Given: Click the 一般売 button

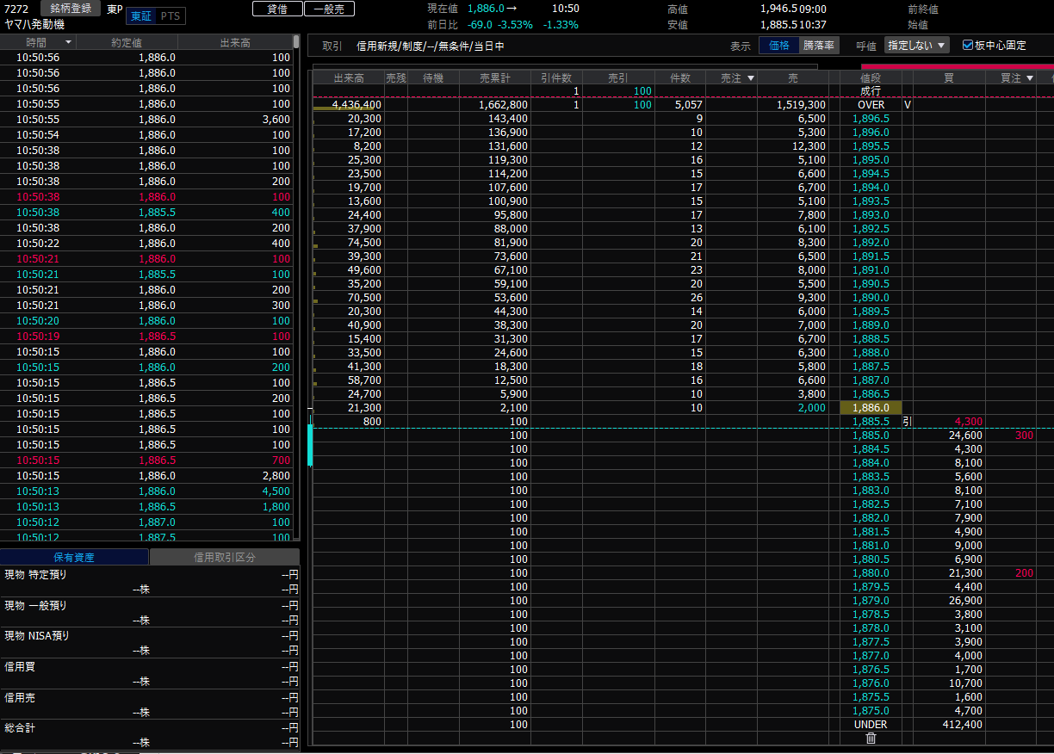Looking at the screenshot, I should click(x=329, y=9).
